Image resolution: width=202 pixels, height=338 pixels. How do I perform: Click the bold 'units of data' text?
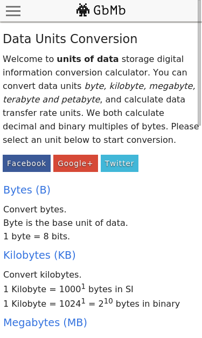click(x=88, y=59)
